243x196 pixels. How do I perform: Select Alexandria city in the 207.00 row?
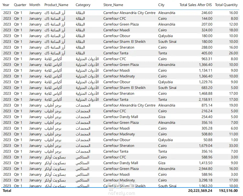(166, 24)
